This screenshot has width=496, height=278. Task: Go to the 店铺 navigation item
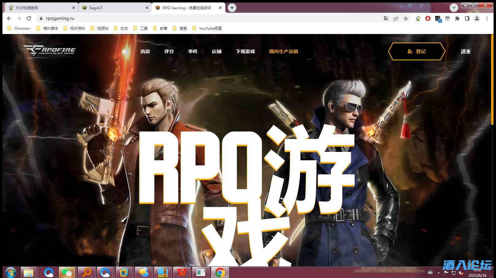pyautogui.click(x=217, y=52)
